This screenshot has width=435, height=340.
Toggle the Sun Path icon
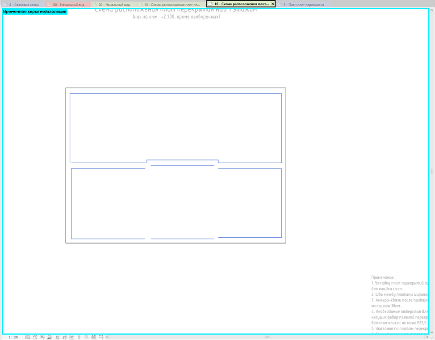(42, 337)
